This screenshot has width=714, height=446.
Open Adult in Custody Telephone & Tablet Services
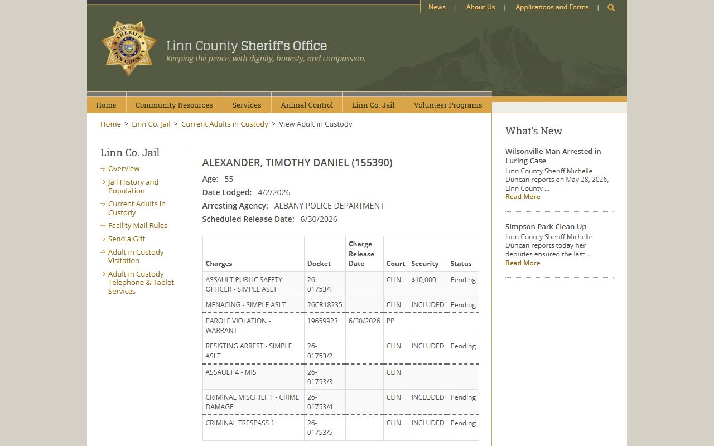141,282
